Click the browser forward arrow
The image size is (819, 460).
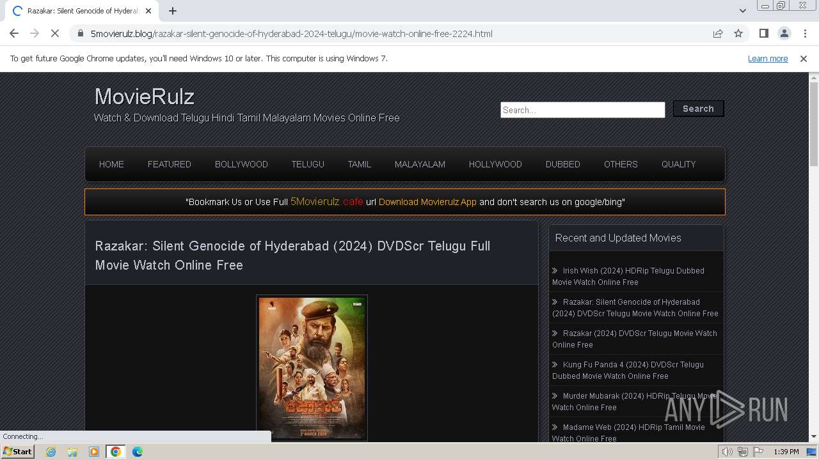[35, 33]
